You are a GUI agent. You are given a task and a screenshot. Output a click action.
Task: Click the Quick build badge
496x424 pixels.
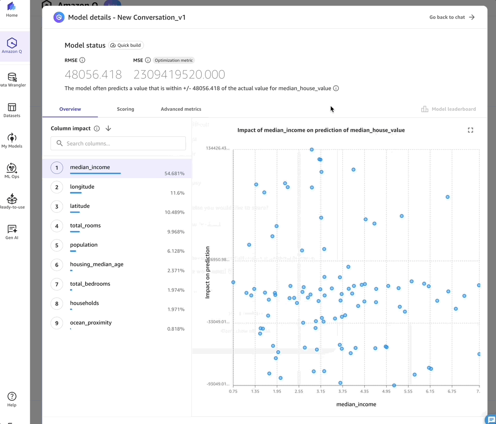(126, 45)
